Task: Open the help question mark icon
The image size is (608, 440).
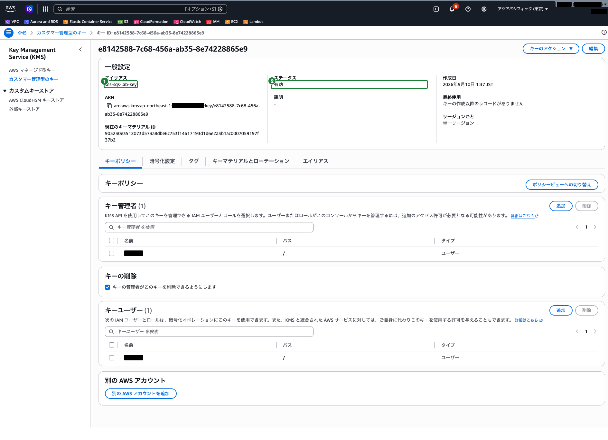Action: [x=468, y=9]
